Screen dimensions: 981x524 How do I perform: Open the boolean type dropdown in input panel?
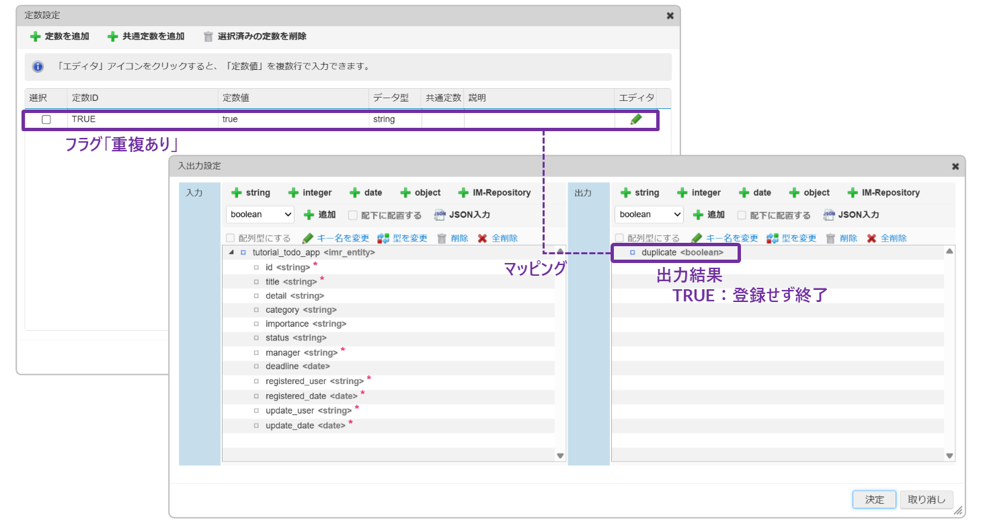tap(260, 215)
